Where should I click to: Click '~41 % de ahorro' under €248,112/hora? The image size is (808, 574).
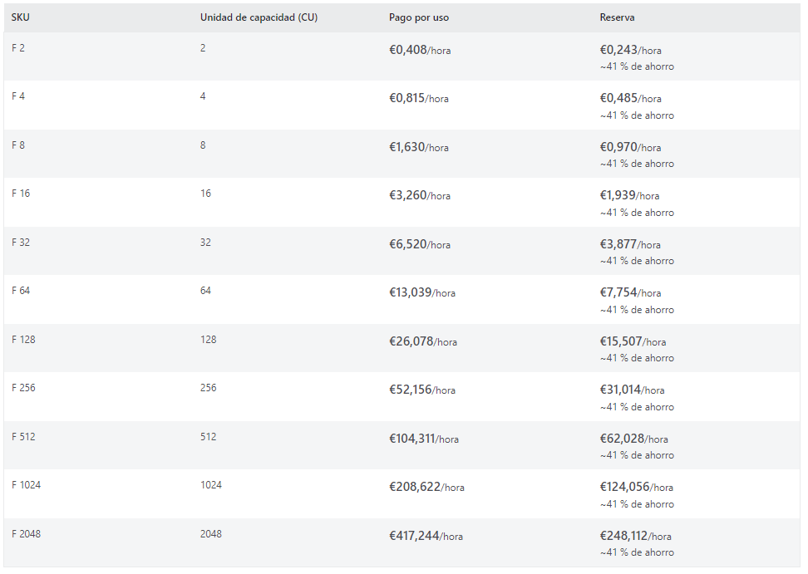(x=637, y=552)
